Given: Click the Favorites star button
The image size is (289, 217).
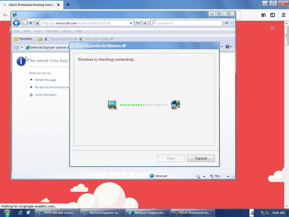Looking at the screenshot, I should 23,39.
